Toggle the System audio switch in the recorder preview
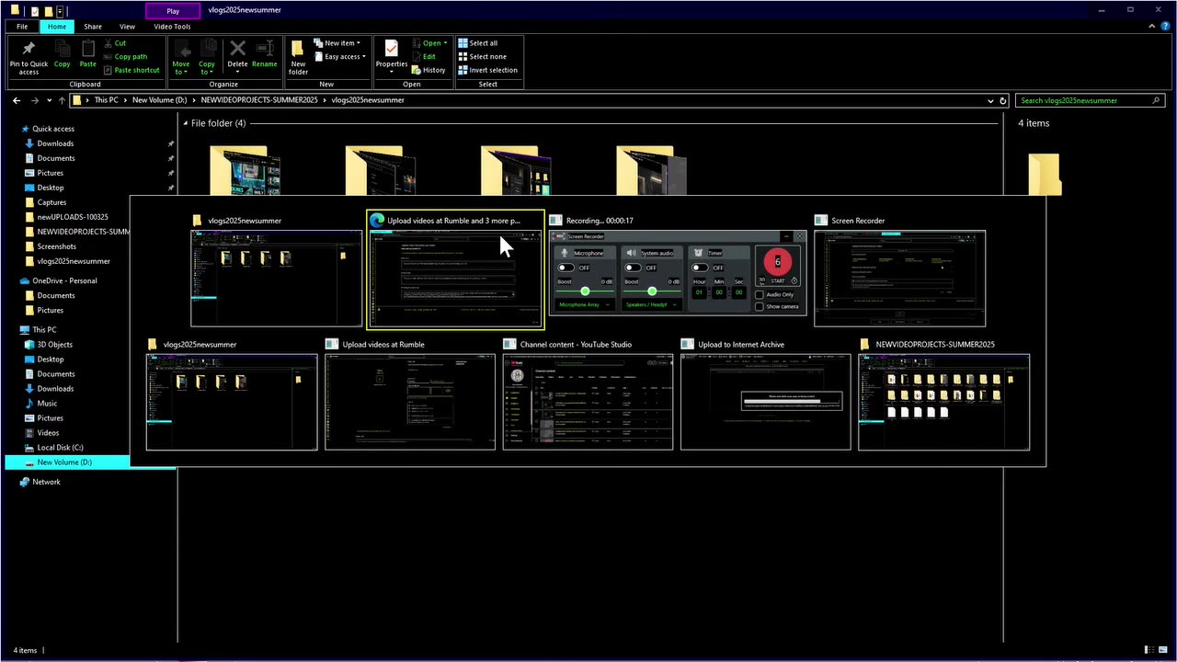 point(633,268)
